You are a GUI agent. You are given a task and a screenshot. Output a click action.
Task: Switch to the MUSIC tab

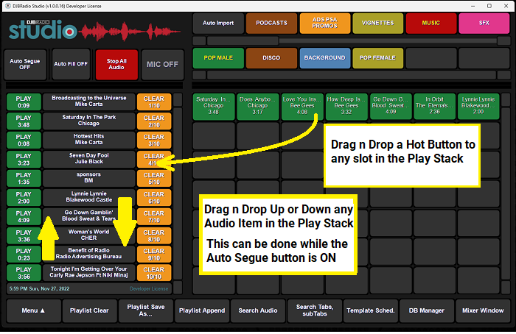point(431,24)
